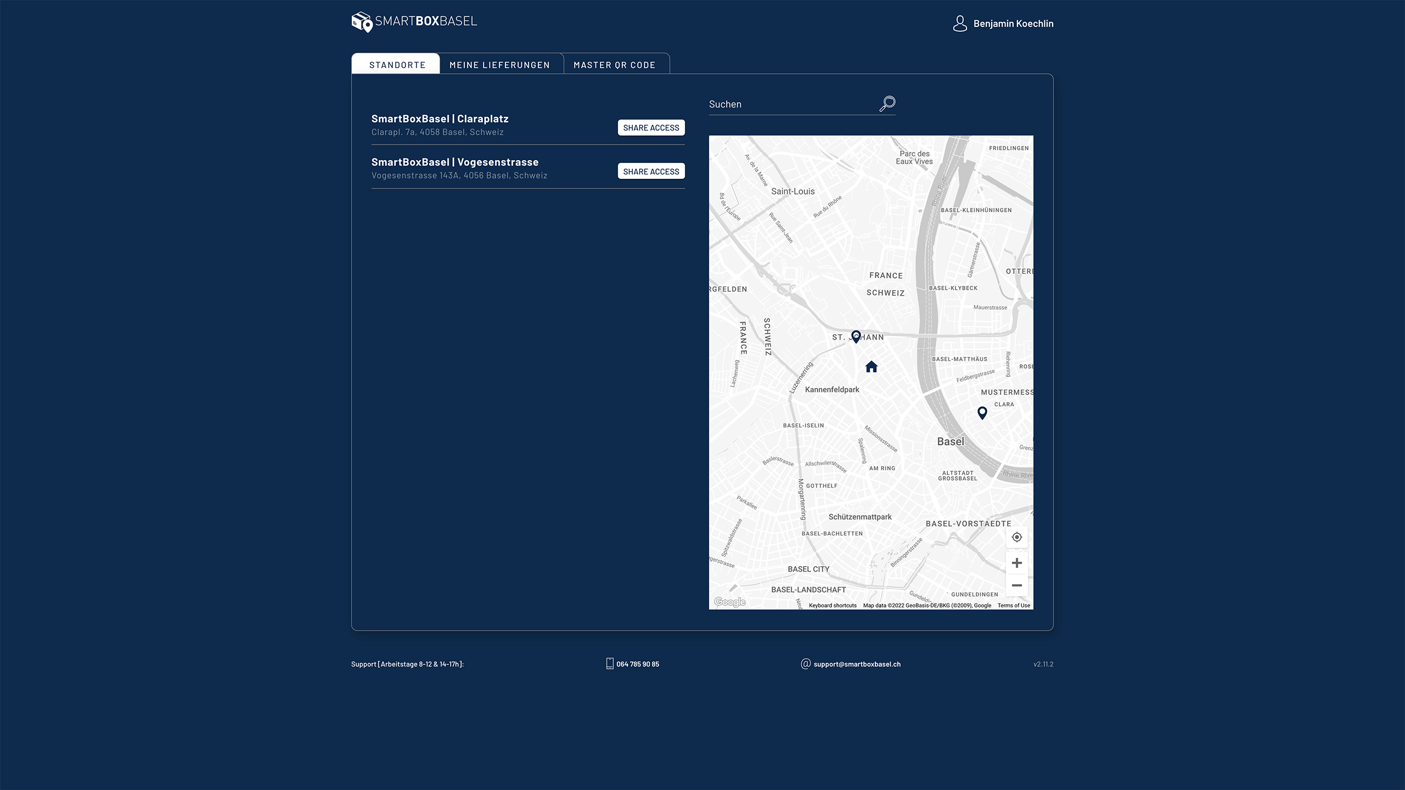Select the Standorte tab
The width and height of the screenshot is (1405, 790).
pos(397,65)
